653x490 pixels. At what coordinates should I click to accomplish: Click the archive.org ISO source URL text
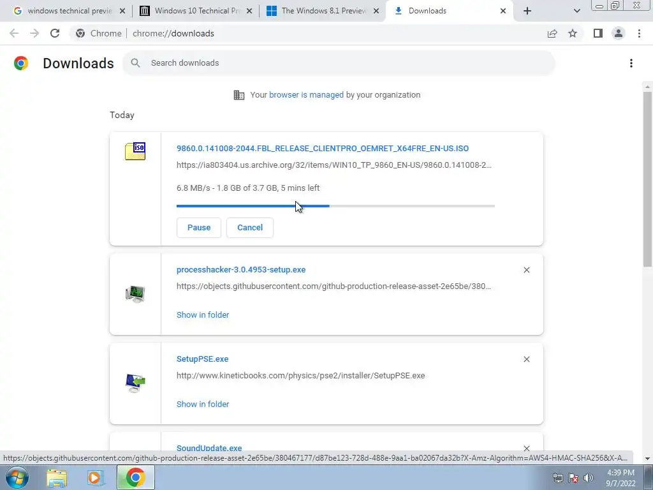point(334,165)
